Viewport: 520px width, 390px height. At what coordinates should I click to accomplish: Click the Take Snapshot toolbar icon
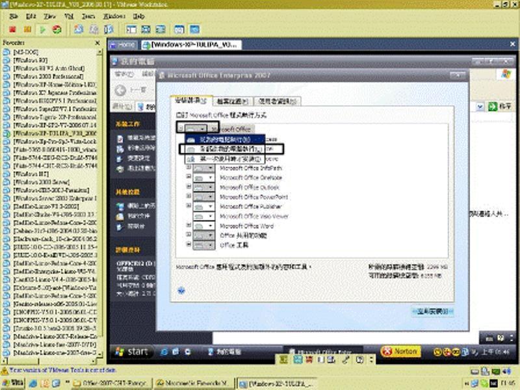pos(79,29)
